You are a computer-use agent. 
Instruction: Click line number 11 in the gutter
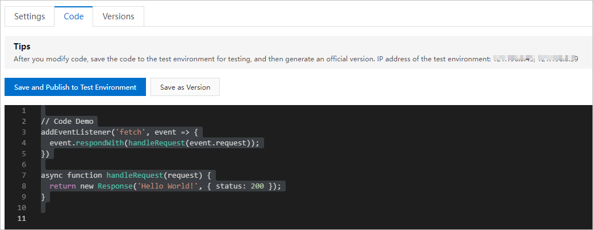(22, 218)
